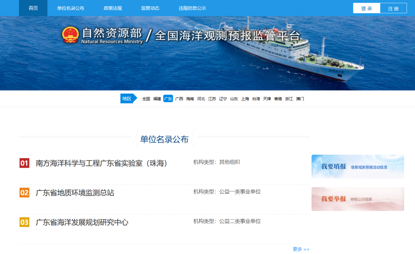
Task: Filter region by 上海
Action: coord(245,99)
